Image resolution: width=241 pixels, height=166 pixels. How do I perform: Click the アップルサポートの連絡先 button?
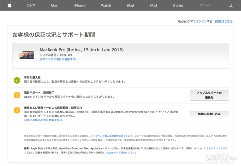point(209,95)
